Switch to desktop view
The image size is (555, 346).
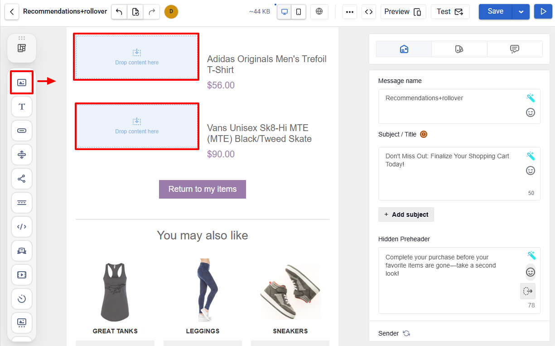[x=285, y=12]
